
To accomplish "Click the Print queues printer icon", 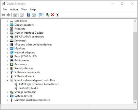I will (x=12, y=60).
